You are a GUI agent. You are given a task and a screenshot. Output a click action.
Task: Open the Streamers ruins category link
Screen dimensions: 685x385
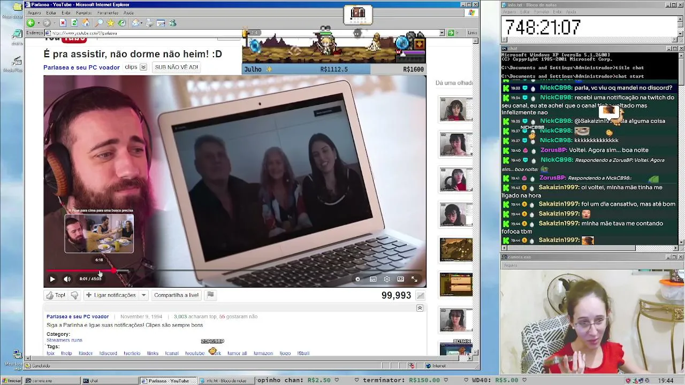point(64,340)
